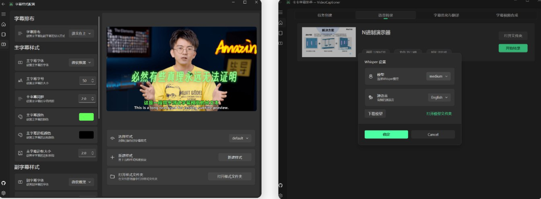Click the Whisper 模型 row icon

[x=371, y=77]
